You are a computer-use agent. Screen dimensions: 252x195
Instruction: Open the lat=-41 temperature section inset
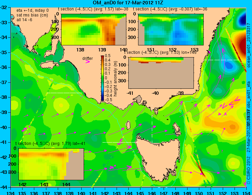(x=51, y=164)
